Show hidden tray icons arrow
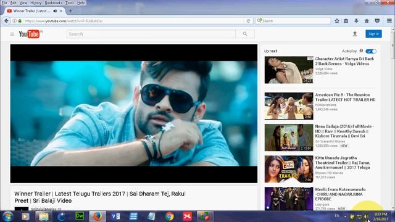 (x=345, y=216)
